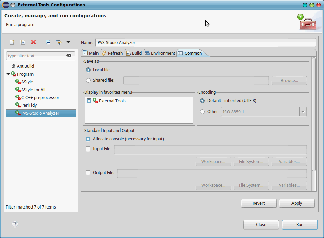Viewport: 324px width, 238px height.
Task: Select Default inherited UTF-8 encoding
Action: (202, 101)
